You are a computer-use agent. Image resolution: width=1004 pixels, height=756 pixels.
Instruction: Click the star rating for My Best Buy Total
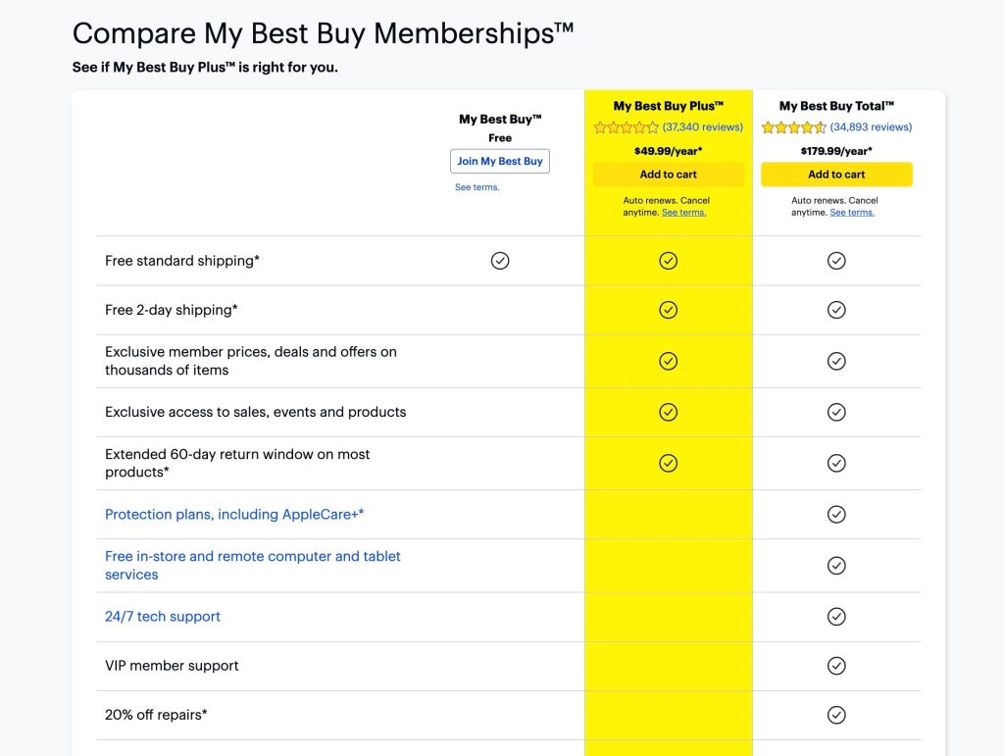[x=794, y=126]
